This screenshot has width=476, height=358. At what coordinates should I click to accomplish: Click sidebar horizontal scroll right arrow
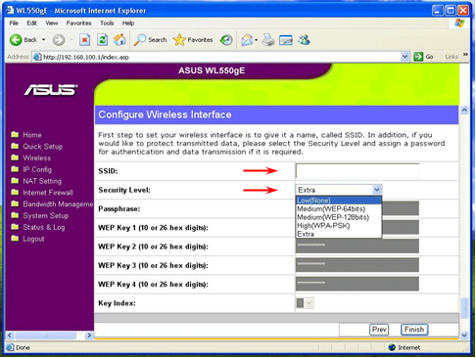point(89,336)
